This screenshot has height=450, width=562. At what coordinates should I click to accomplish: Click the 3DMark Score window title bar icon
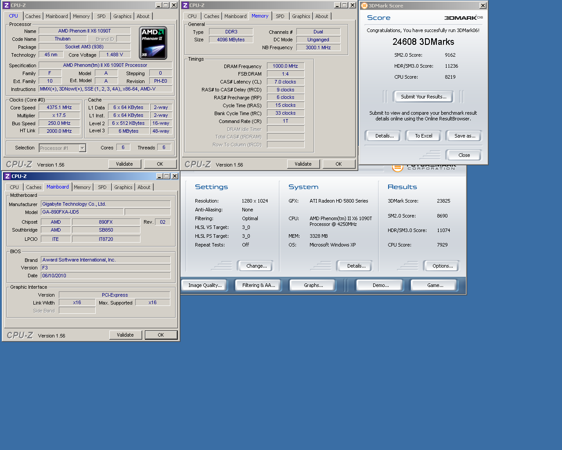tap(364, 6)
